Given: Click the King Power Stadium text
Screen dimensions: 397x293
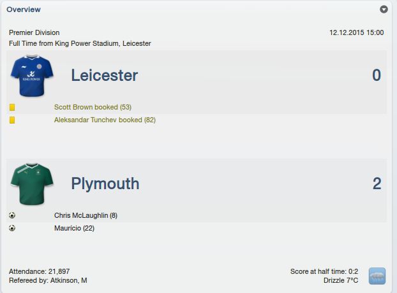Looking at the screenshot, I should (x=87, y=44).
